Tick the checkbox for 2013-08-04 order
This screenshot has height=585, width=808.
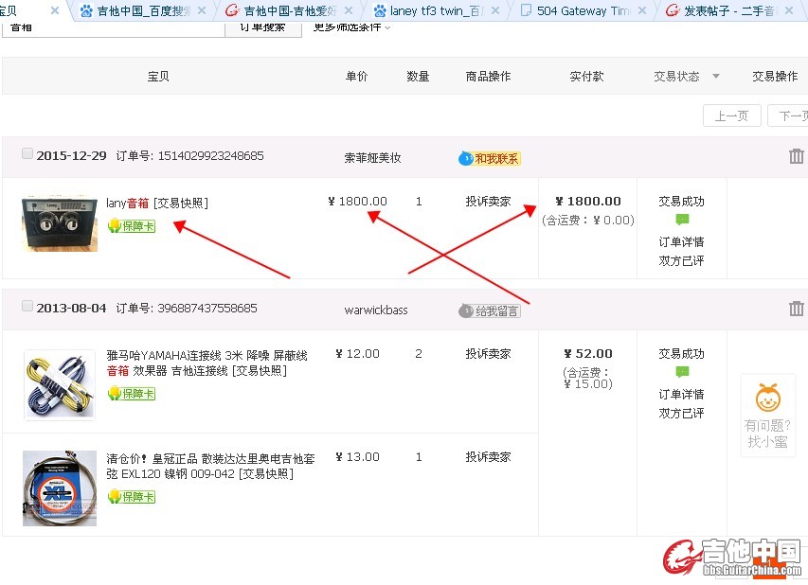[x=27, y=307]
